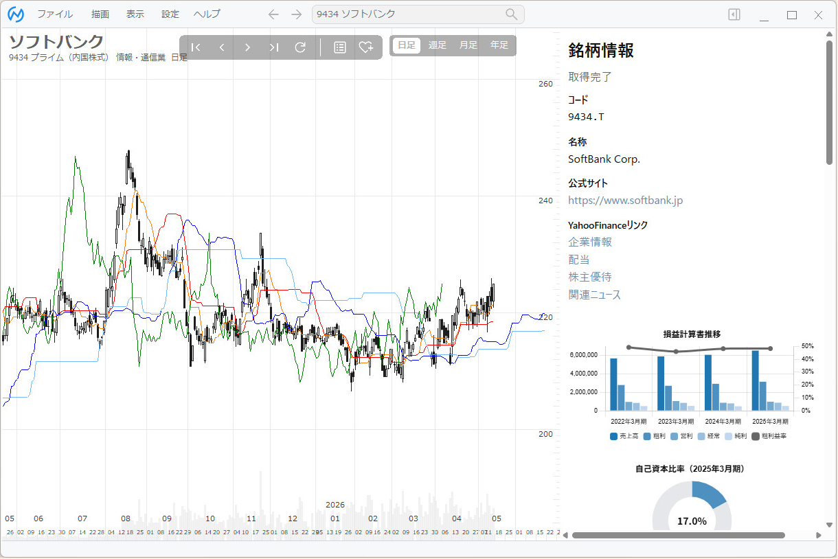The image size is (838, 559).
Task: Add stock to favorites heart icon
Action: pos(366,47)
